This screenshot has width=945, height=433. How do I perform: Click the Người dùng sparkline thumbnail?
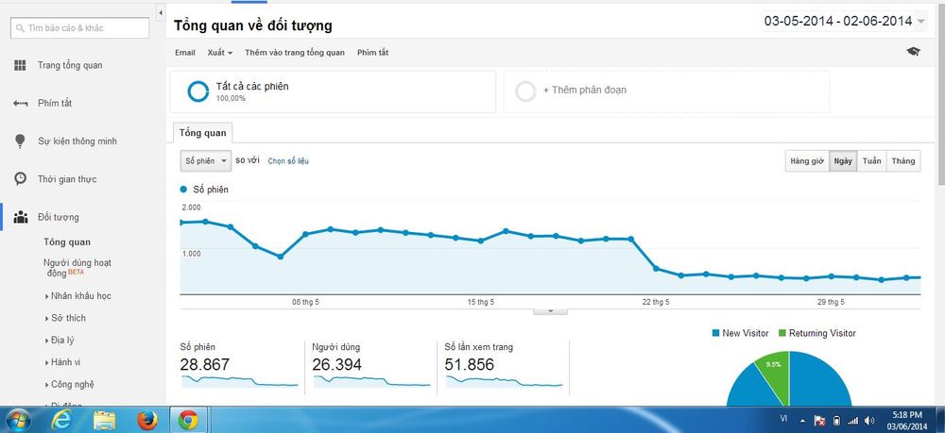coord(371,381)
